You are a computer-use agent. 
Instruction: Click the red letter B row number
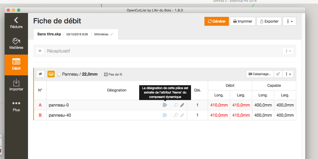(40, 115)
